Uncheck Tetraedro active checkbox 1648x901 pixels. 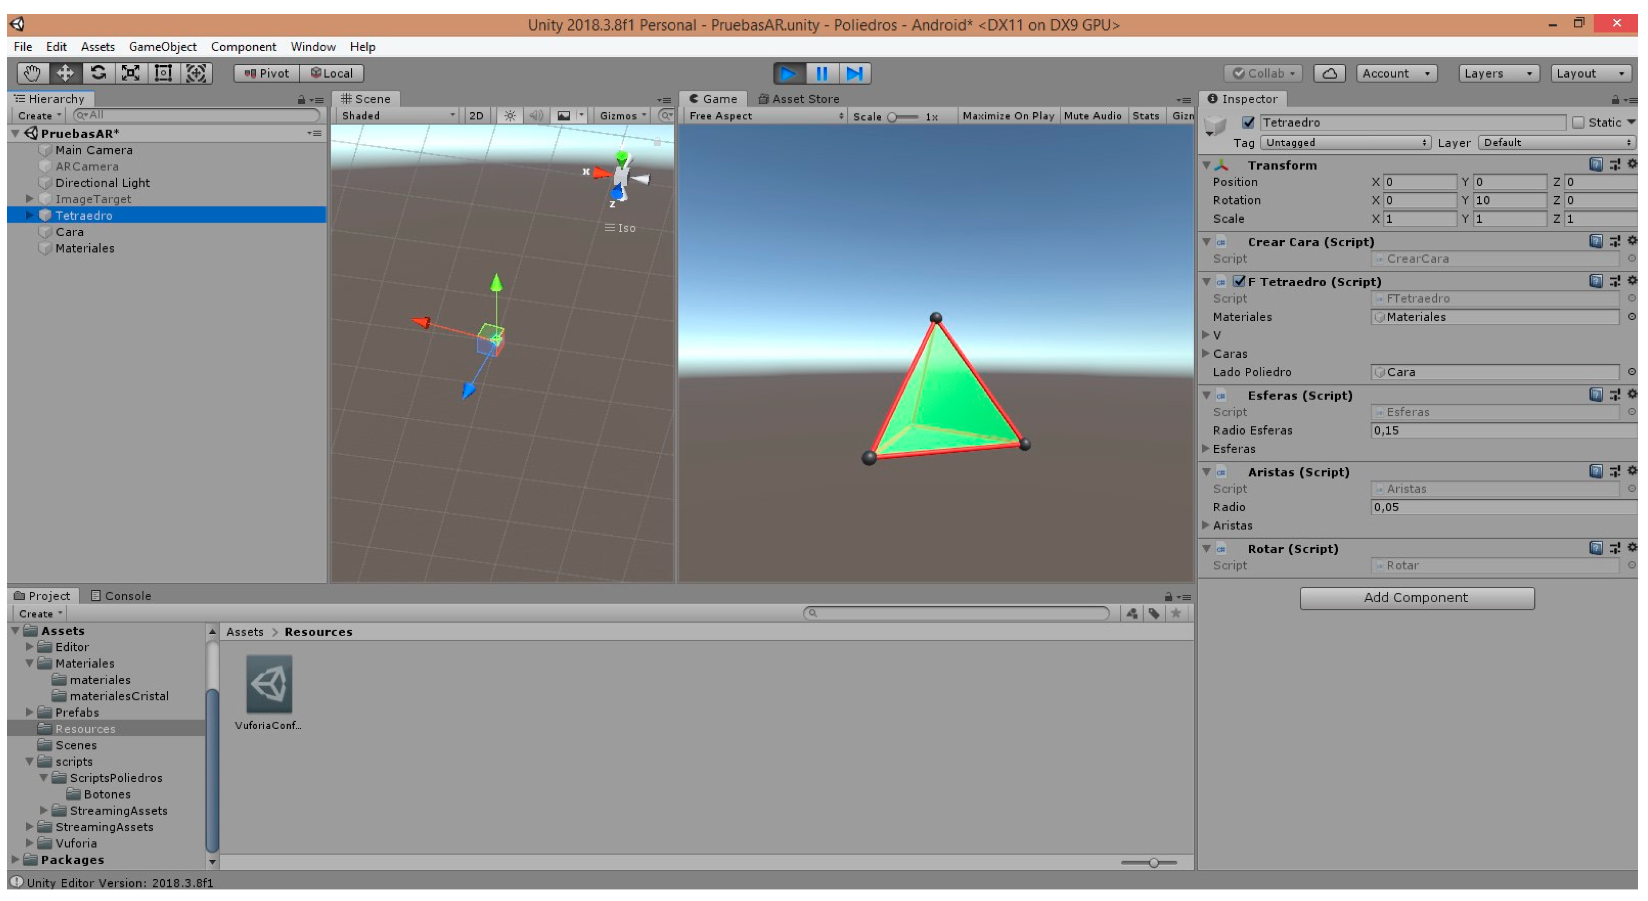pyautogui.click(x=1248, y=122)
